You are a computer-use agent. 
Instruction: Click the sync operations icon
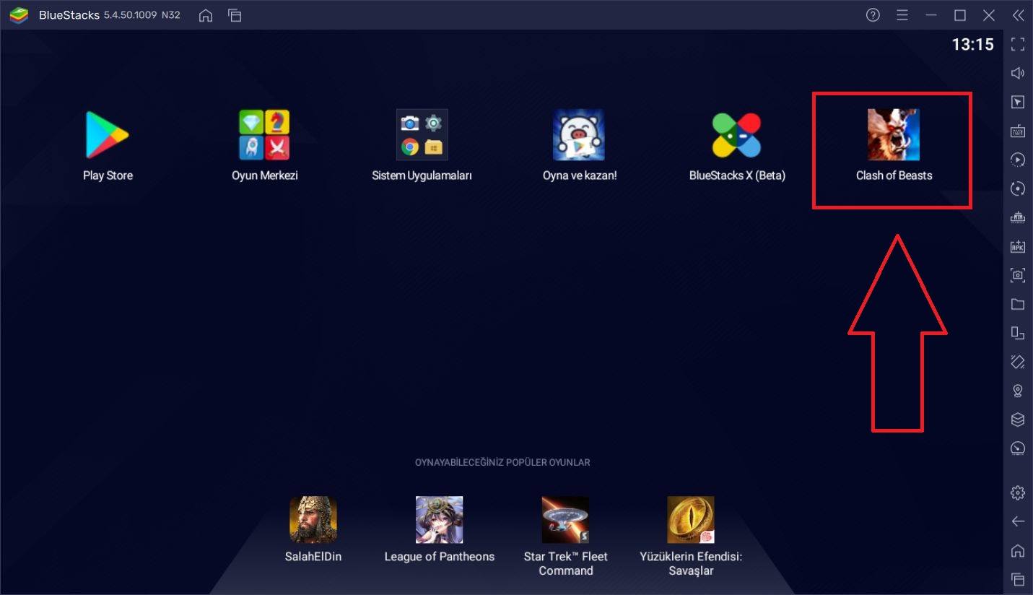[x=1018, y=188]
